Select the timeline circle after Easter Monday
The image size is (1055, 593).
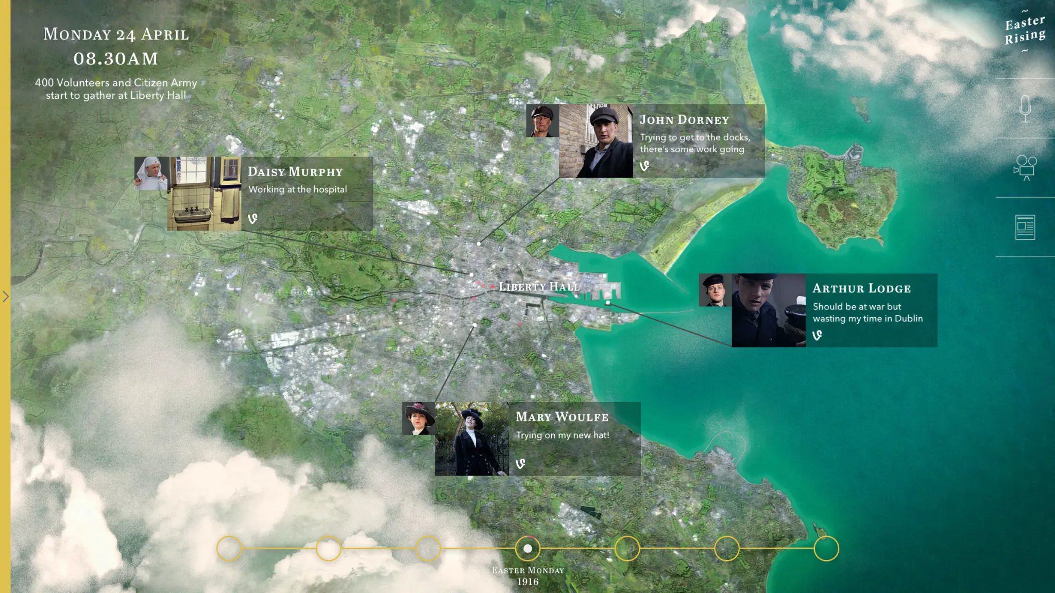[627, 549]
